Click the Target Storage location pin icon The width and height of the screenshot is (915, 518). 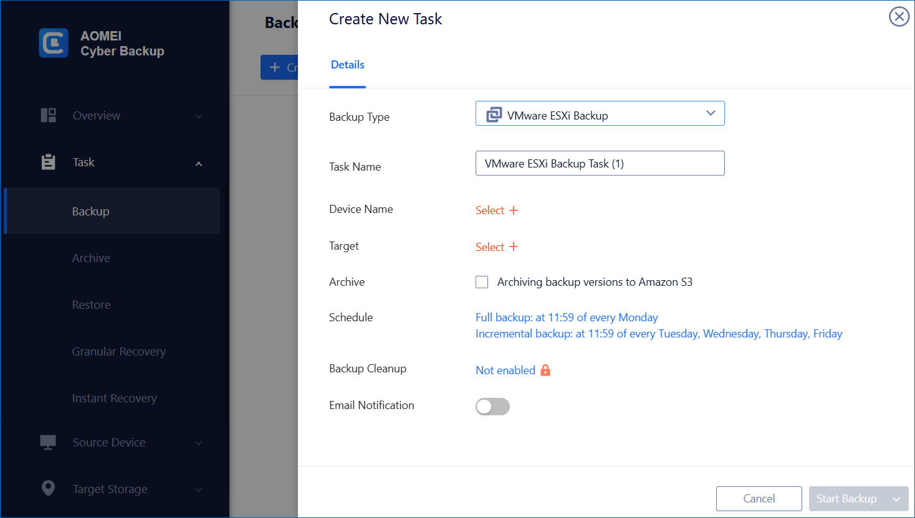click(48, 488)
